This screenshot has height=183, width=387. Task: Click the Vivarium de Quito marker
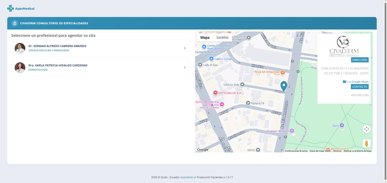(x=292, y=131)
